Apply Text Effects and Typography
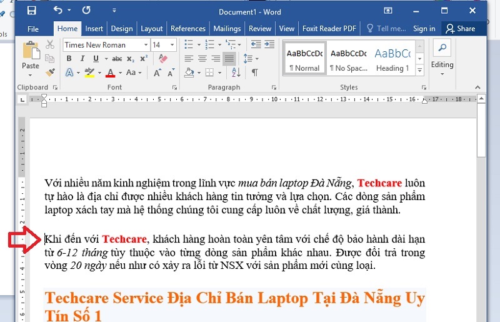The height and width of the screenshot is (322, 500). click(x=69, y=73)
